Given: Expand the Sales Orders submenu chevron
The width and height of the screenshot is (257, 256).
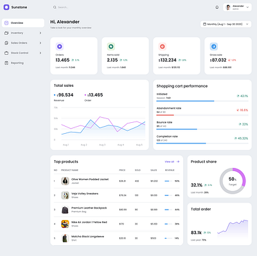Looking at the screenshot, I should [x=40, y=43].
